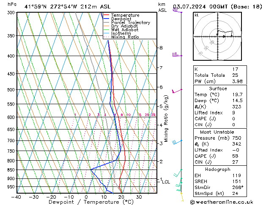Click the EH value 119
Image resolution: width=266 pixels, height=205 pixels.
(237, 175)
